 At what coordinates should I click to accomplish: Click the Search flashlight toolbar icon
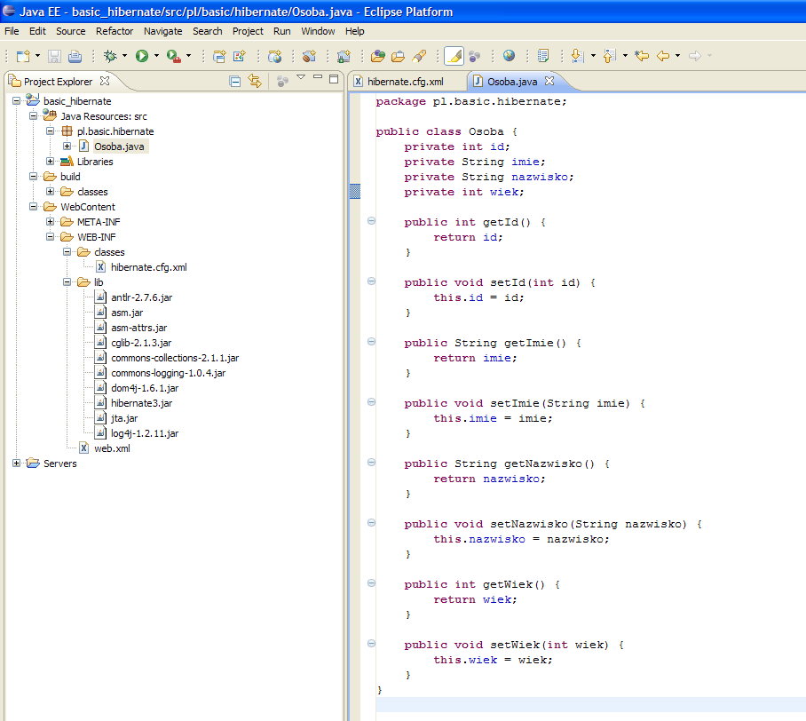pyautogui.click(x=419, y=56)
